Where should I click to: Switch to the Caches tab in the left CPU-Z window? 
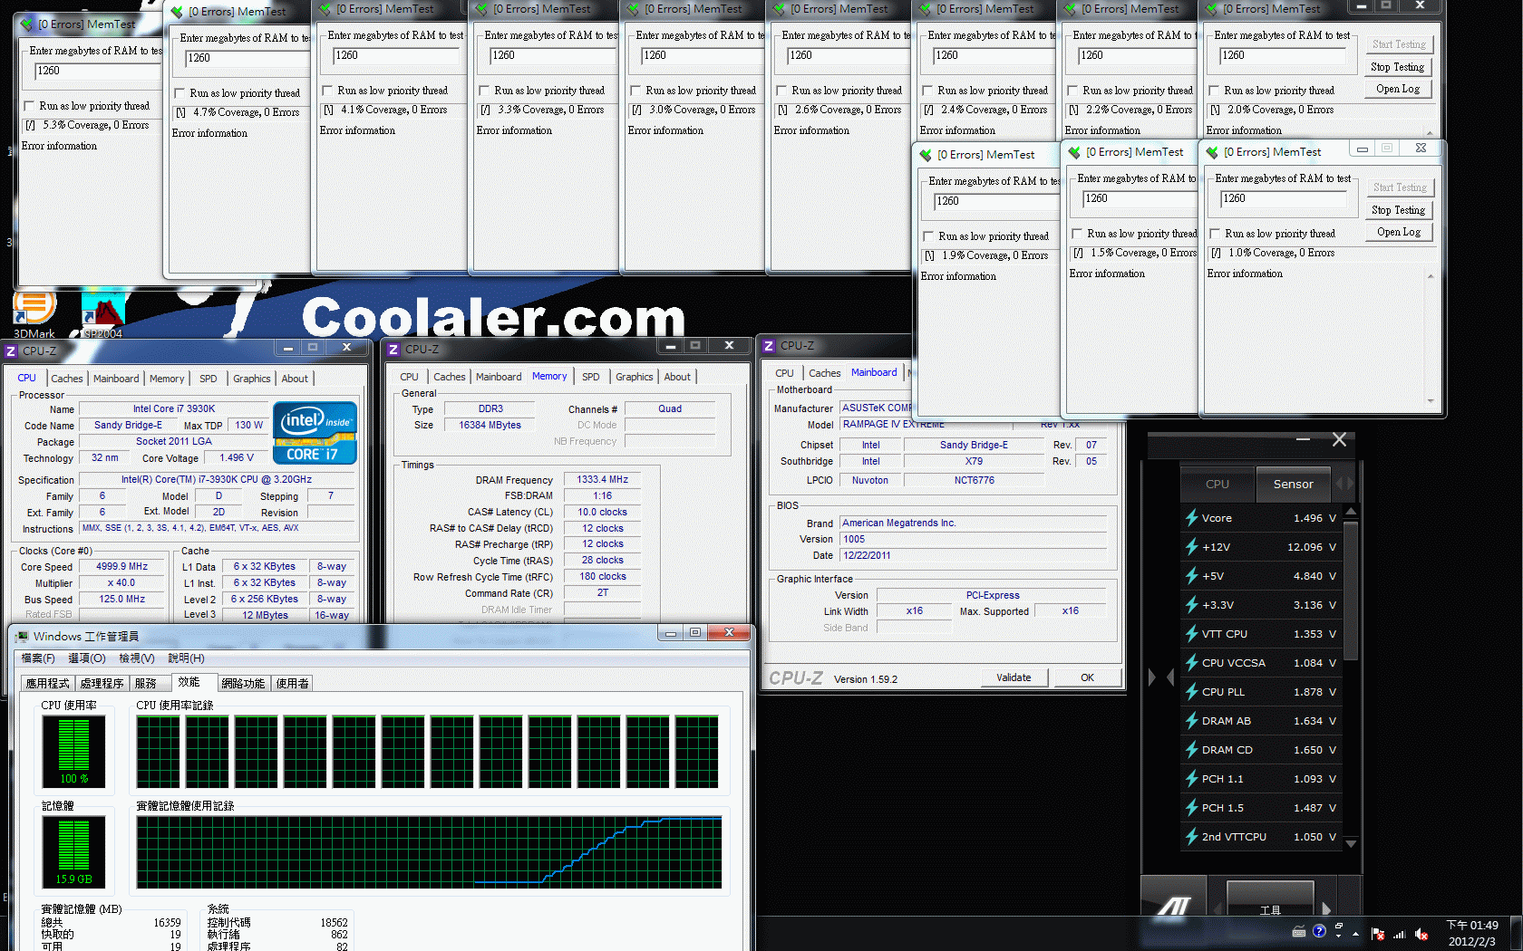(x=67, y=379)
